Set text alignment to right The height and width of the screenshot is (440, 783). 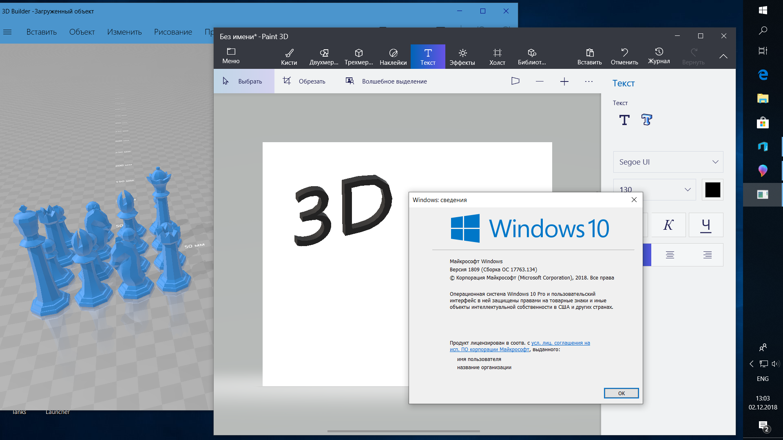[x=708, y=255]
